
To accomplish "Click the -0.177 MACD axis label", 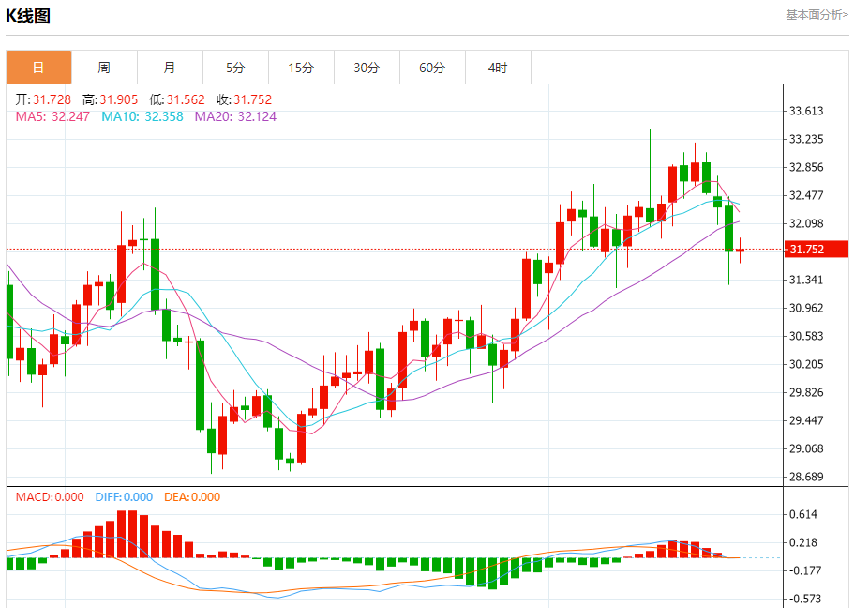I will tap(805, 570).
